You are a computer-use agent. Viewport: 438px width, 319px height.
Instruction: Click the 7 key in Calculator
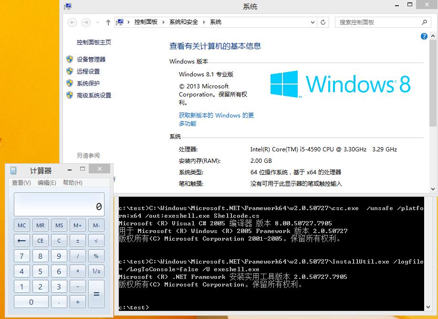point(22,256)
